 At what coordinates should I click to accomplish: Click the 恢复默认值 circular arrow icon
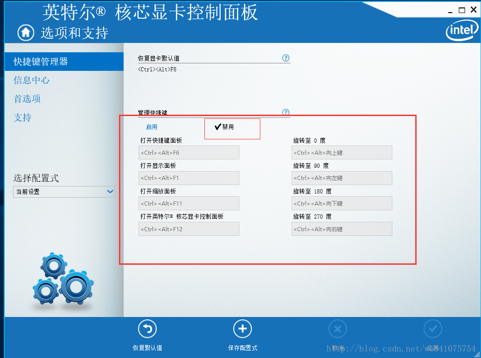pos(147,329)
